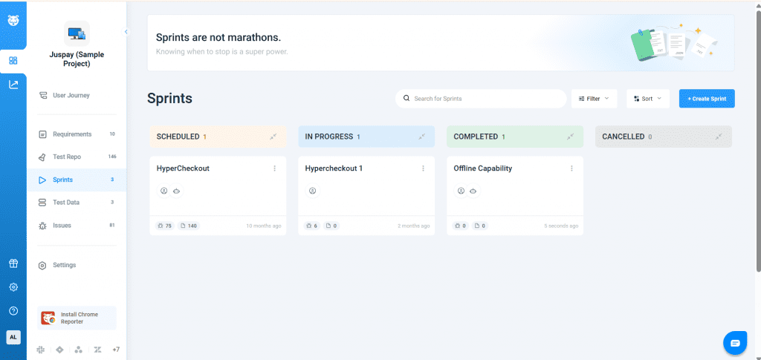This screenshot has height=360, width=761.
Task: Collapse the Scheduled column
Action: click(273, 137)
